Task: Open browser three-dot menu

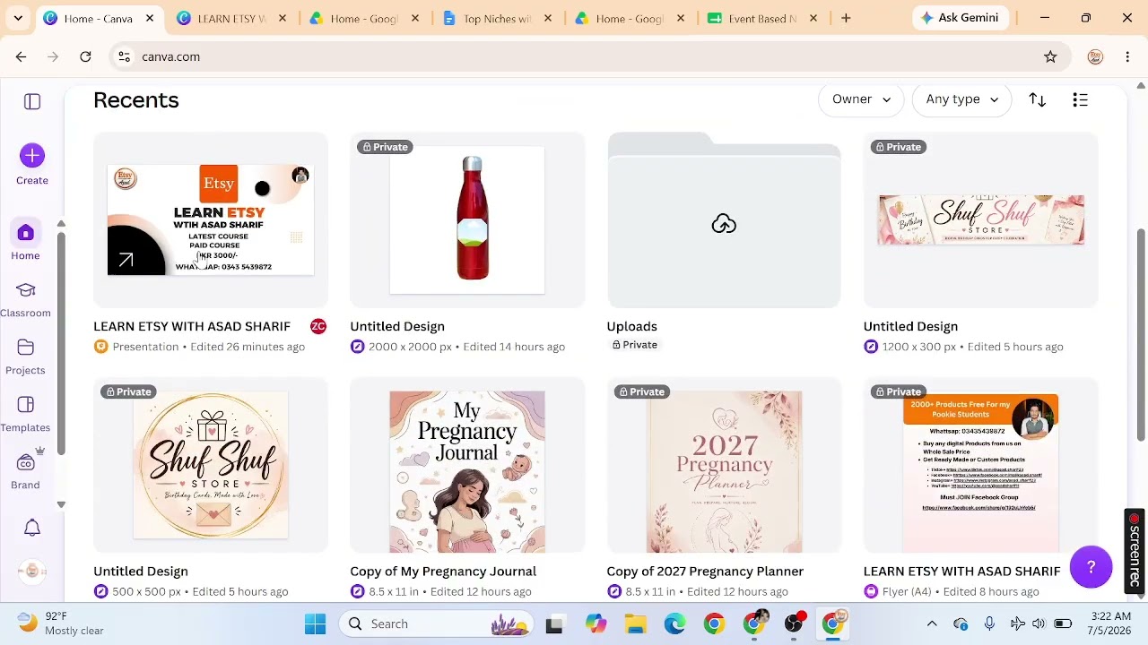Action: [1127, 56]
